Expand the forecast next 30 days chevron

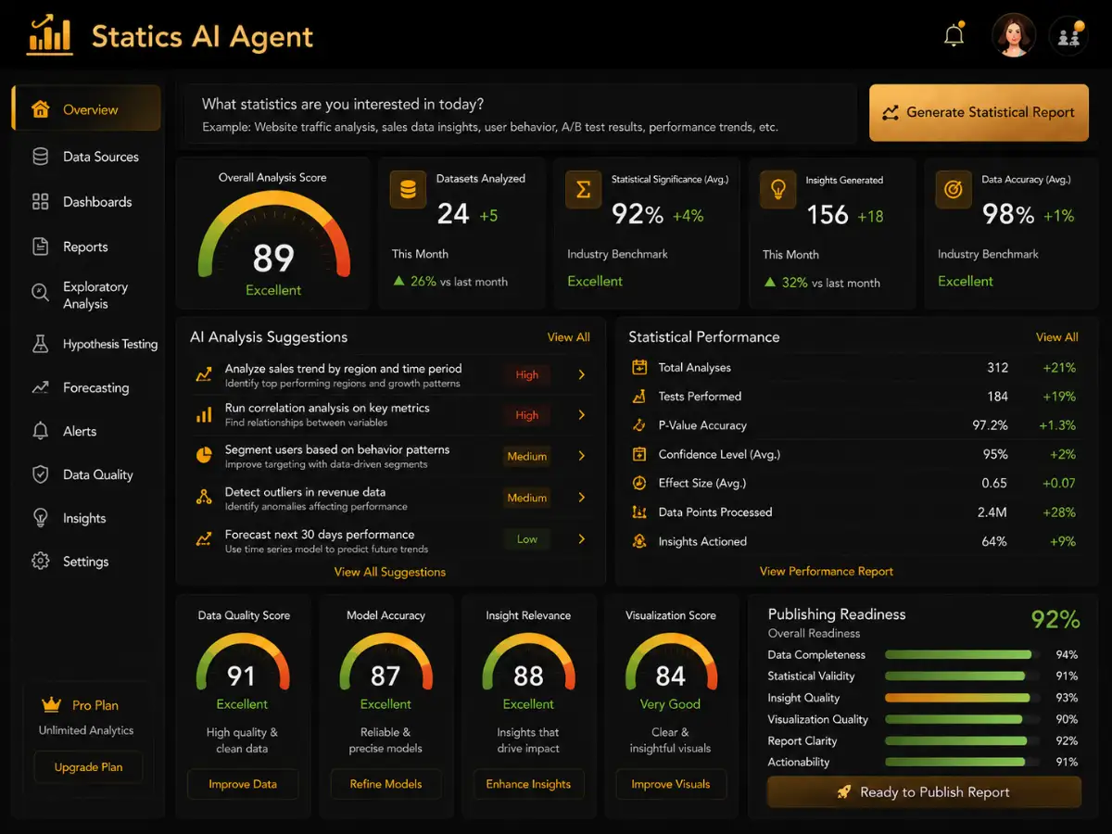582,539
